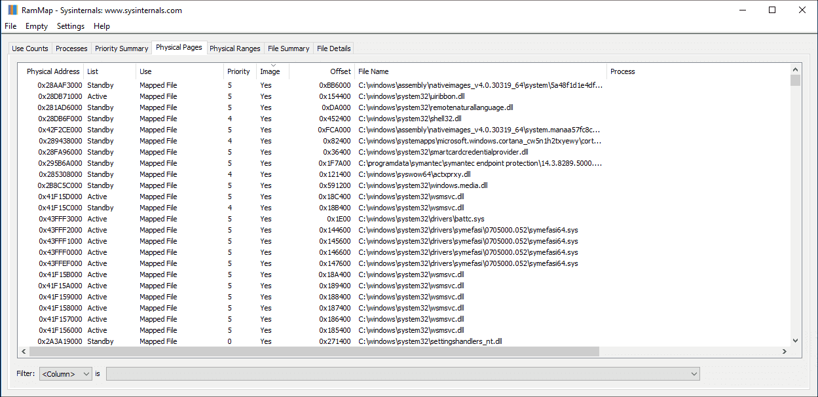View the Physical Ranges tab

point(235,48)
